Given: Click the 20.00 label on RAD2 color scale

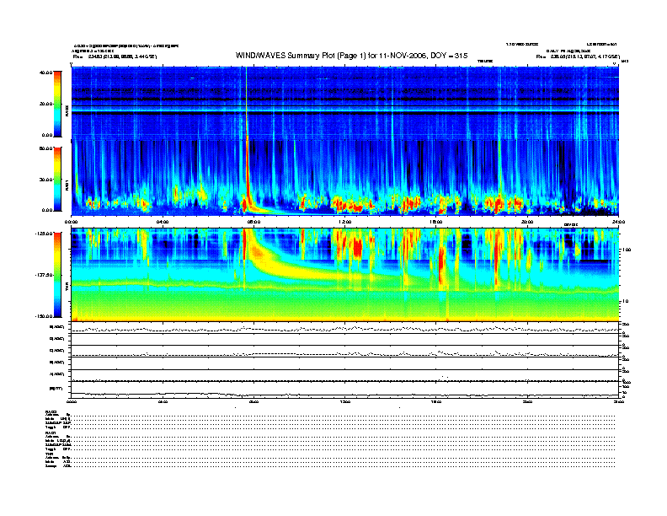Looking at the screenshot, I should [45, 104].
